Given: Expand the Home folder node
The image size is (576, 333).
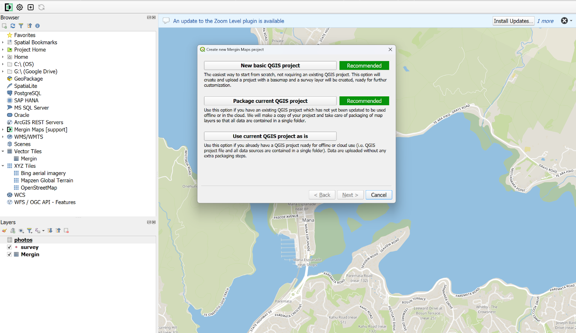Looking at the screenshot, I should pos(3,57).
